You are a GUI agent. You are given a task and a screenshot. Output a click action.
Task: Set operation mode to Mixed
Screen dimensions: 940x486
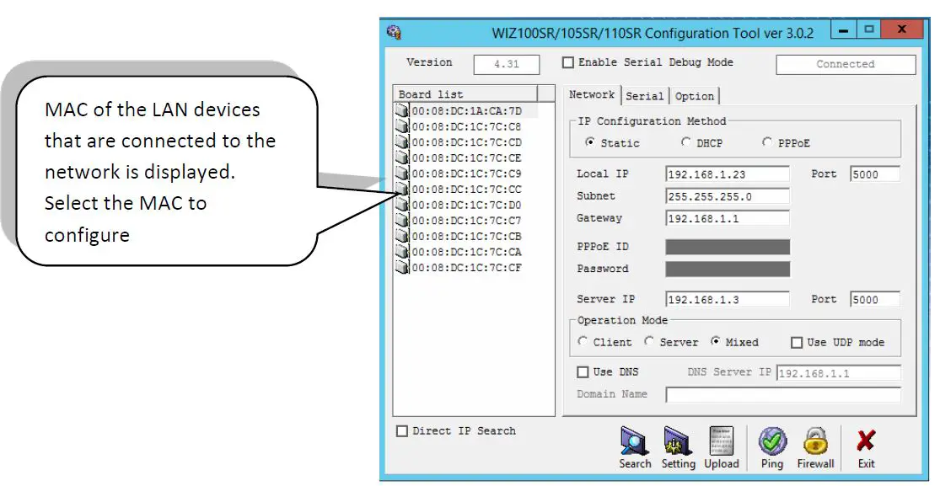point(715,342)
